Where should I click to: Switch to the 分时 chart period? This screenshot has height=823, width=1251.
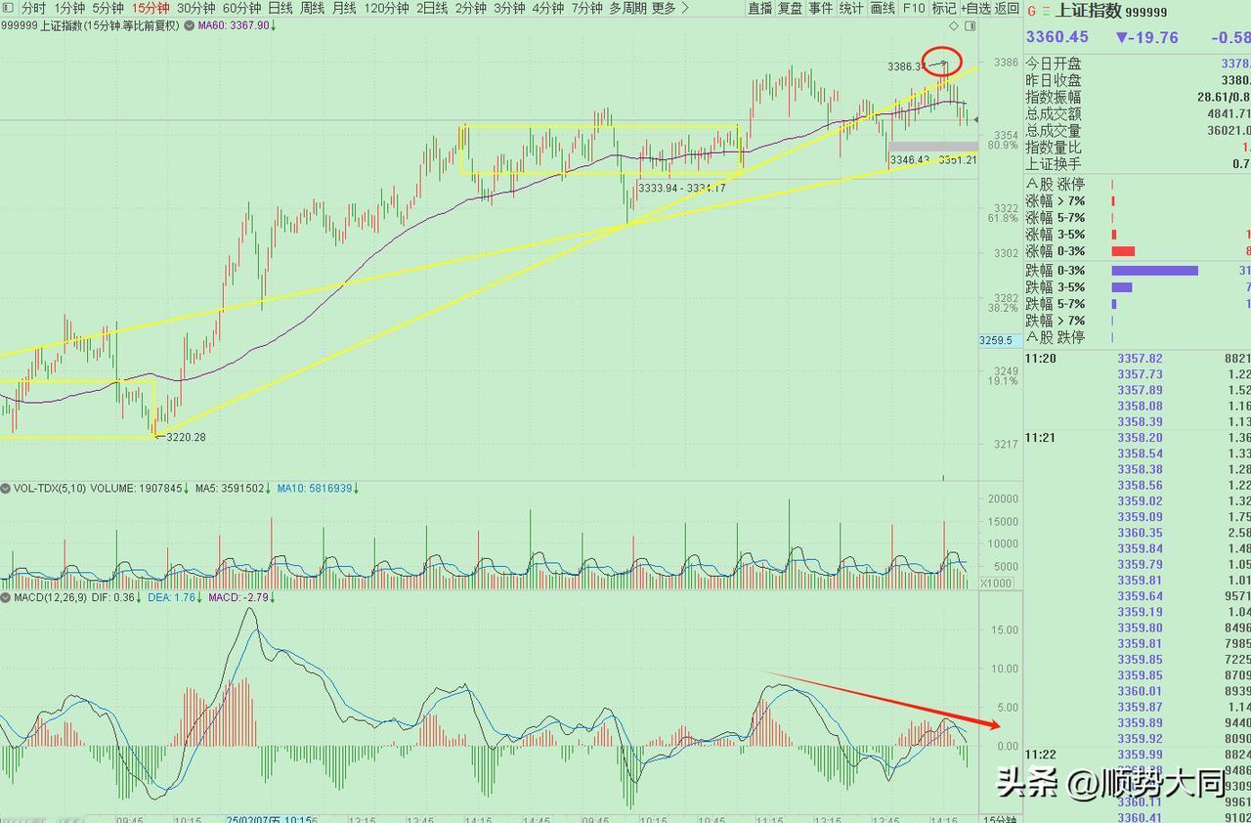34,8
